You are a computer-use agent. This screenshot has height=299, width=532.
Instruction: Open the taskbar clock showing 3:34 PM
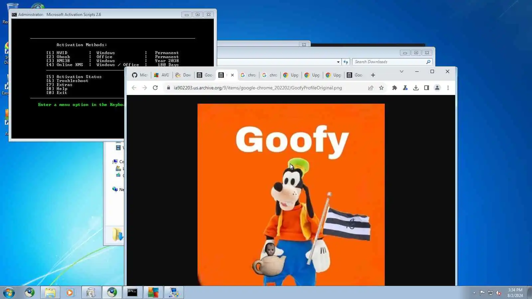515,293
